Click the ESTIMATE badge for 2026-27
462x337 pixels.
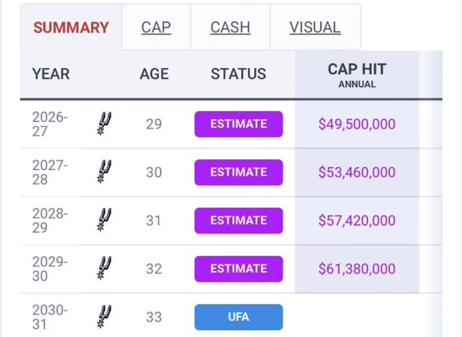238,124
